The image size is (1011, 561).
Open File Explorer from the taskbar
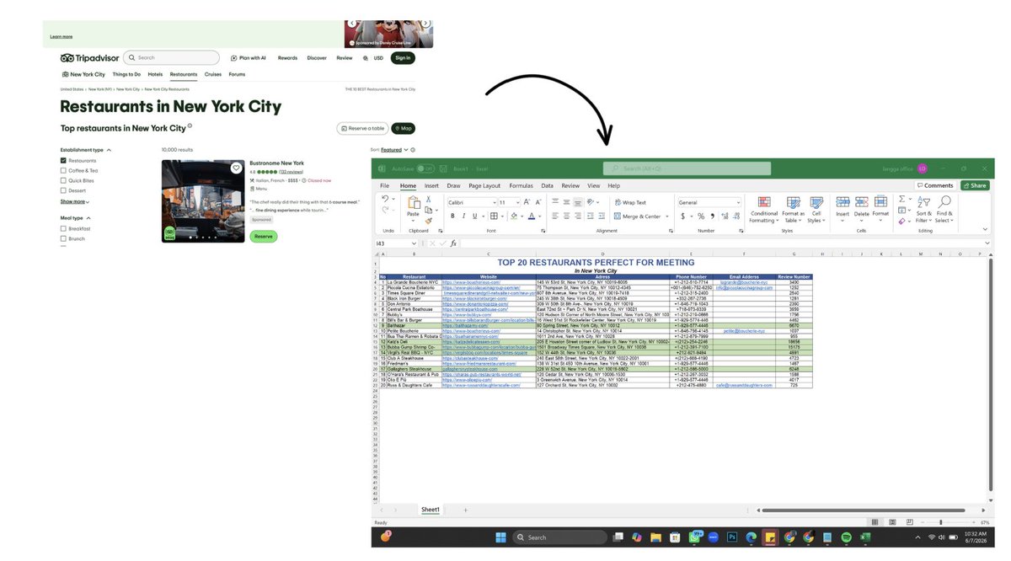(655, 537)
